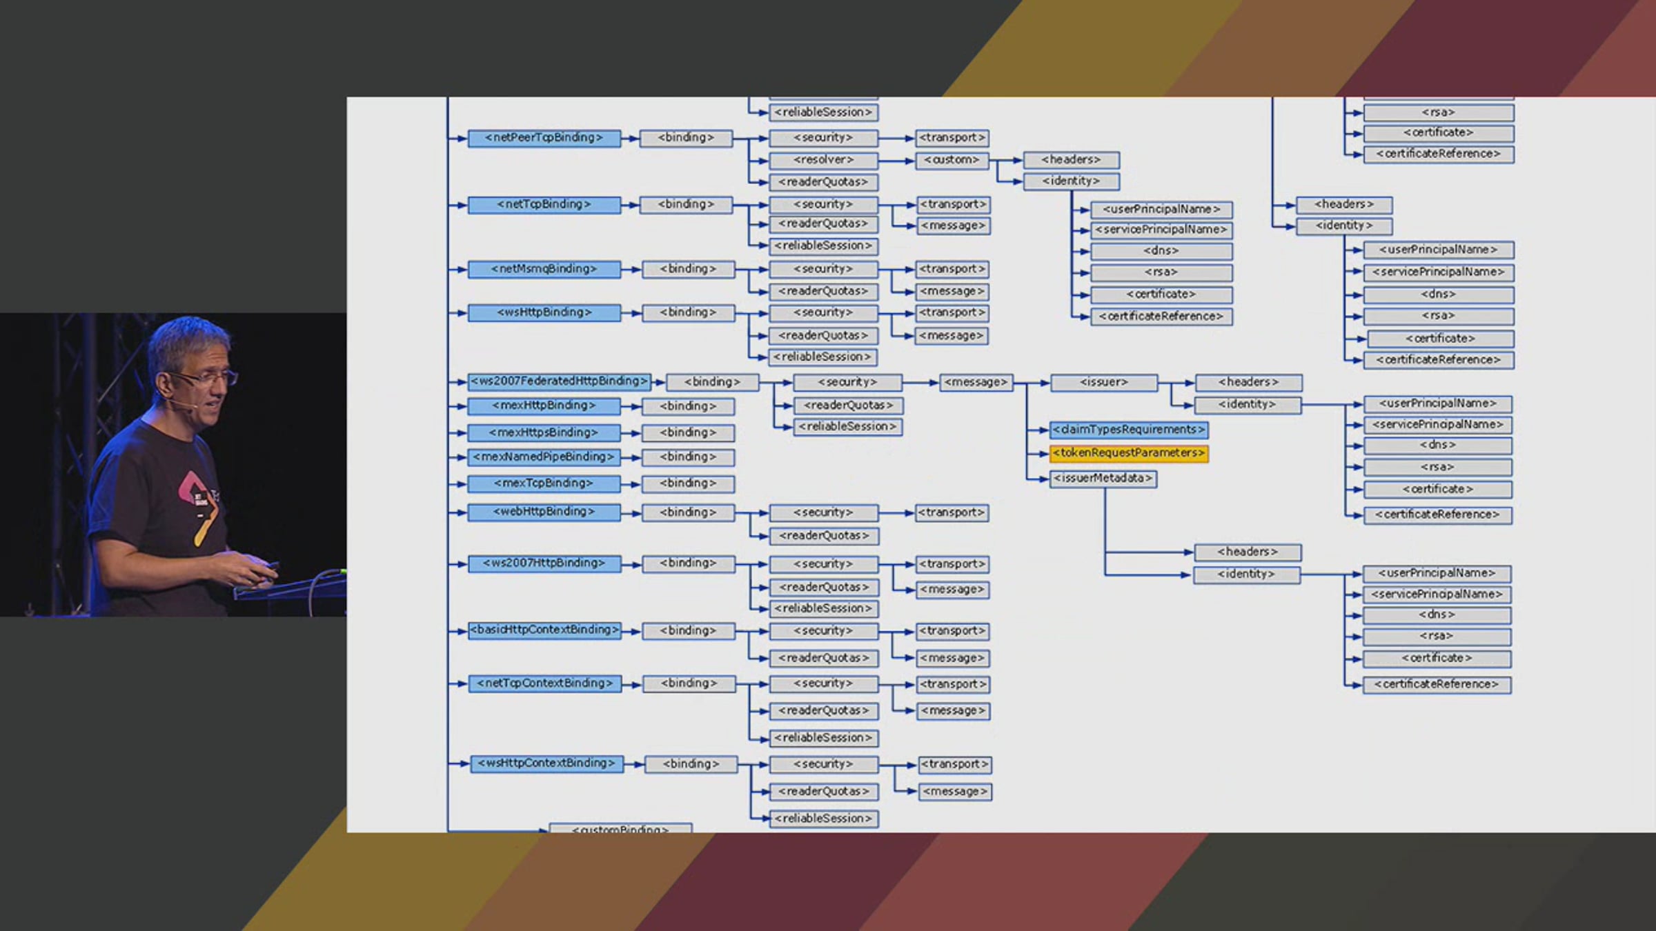Click the ws2007HttpBinding node
Screen dimensions: 1656x931
pos(544,563)
